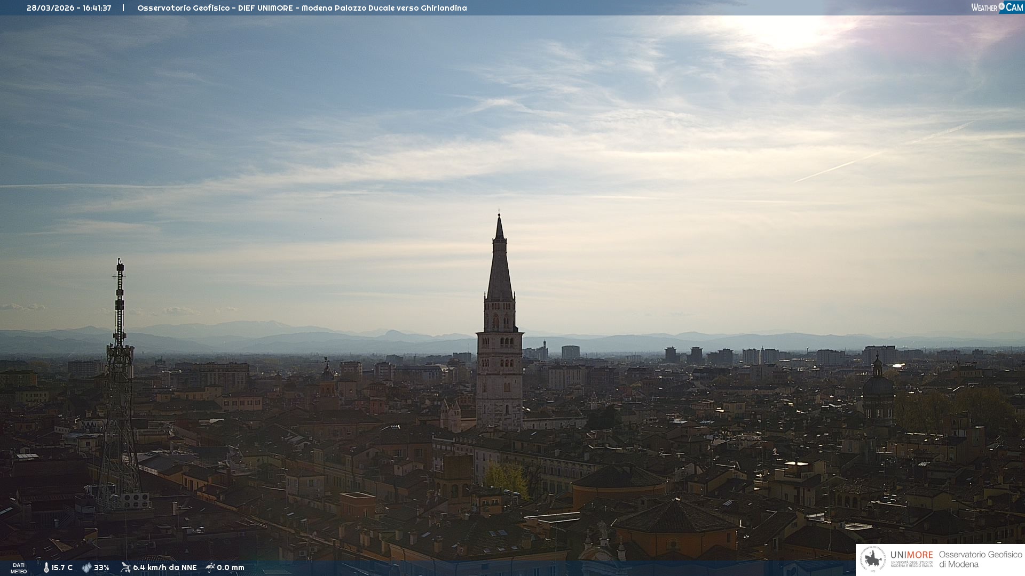Viewport: 1025px width, 576px height.
Task: Click the WeatherCam logo
Action: (x=996, y=7)
